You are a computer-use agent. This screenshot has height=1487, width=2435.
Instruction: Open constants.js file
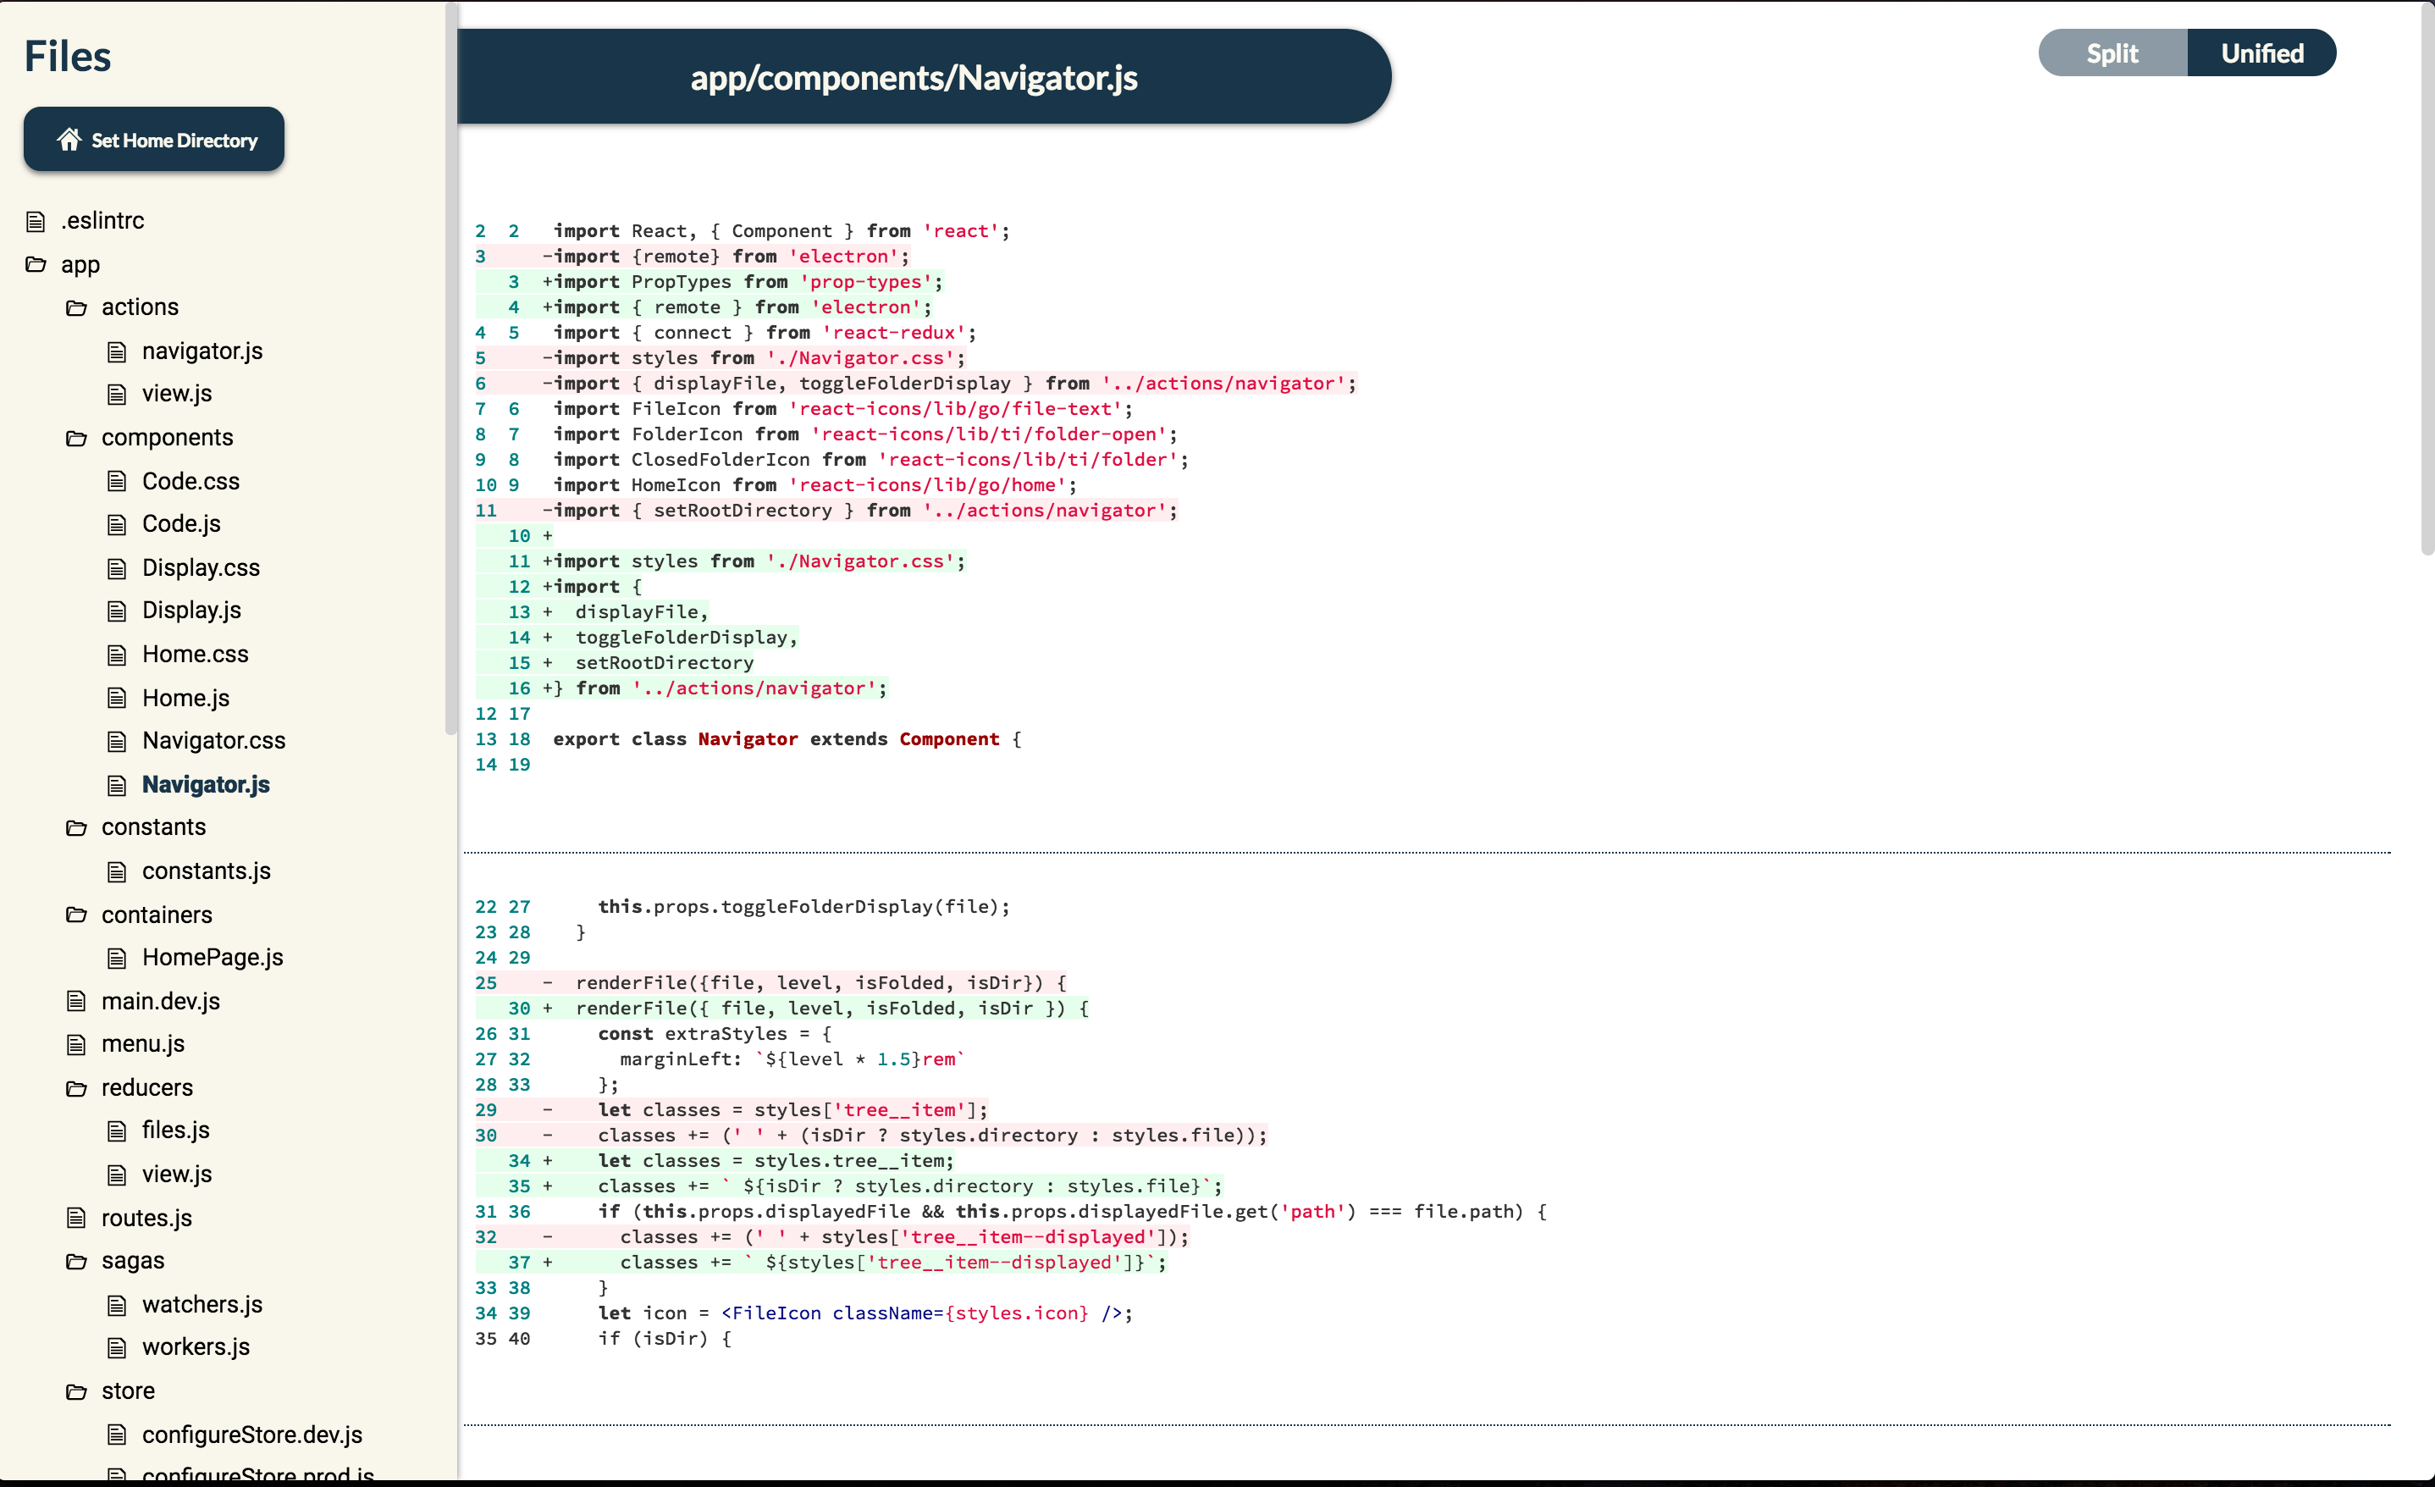tap(206, 871)
